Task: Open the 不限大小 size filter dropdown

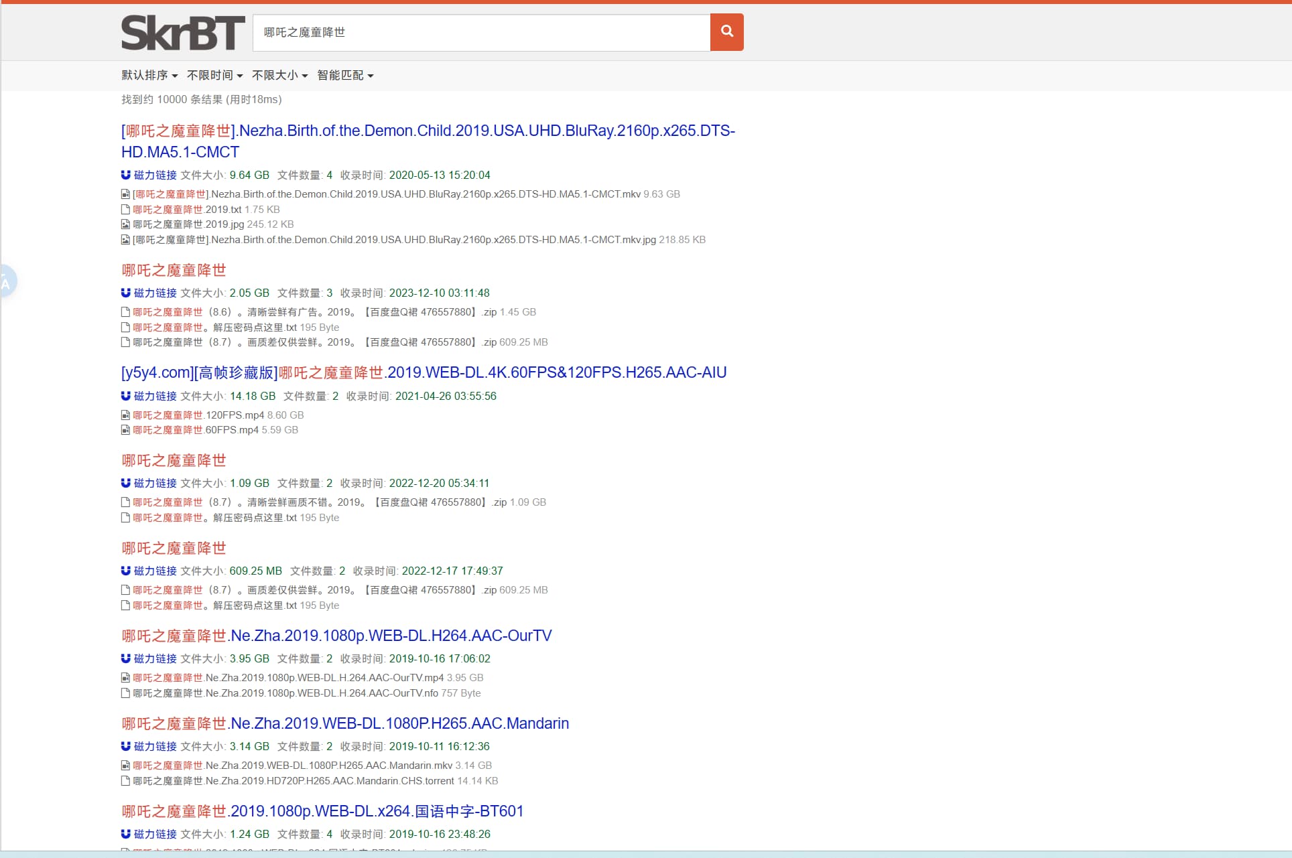Action: 279,75
